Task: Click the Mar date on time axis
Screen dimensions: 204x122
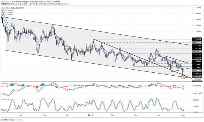Action: (113, 115)
